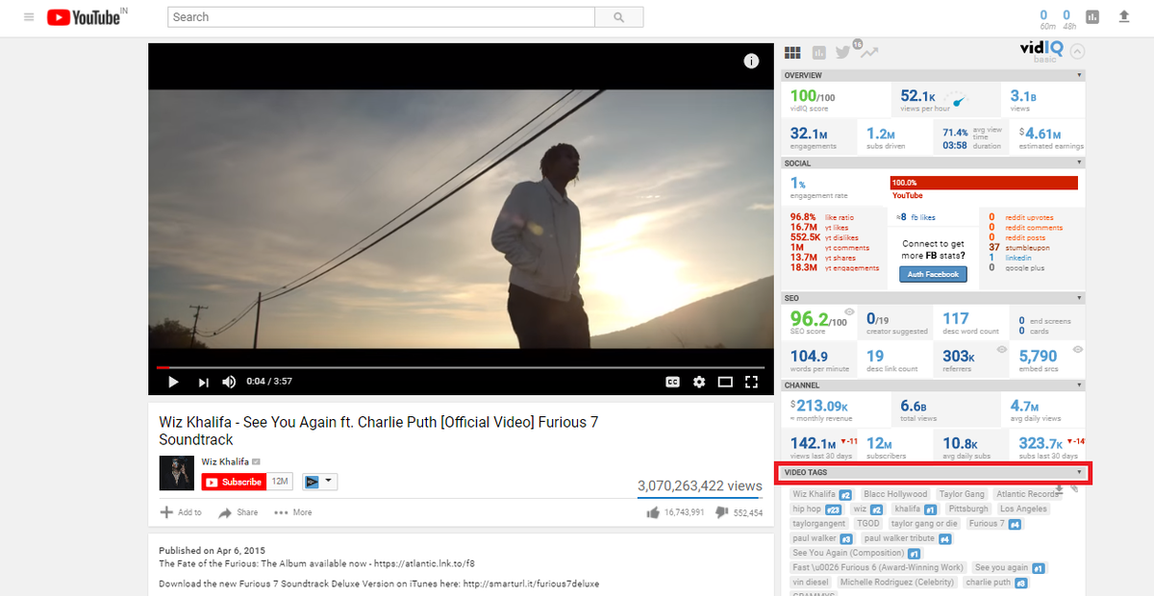Mute the video volume

click(229, 382)
